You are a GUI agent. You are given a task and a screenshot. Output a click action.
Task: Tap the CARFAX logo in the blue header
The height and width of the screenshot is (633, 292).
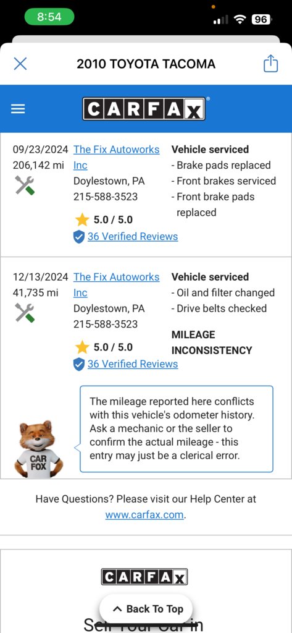tap(144, 109)
